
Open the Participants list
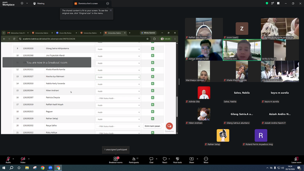pyautogui.click(x=134, y=160)
